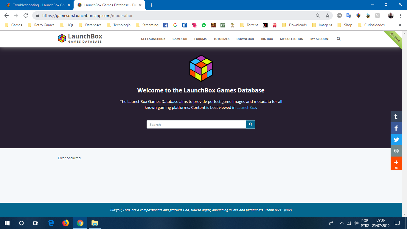Open MY ACCOUNT page
This screenshot has height=229, width=407.
click(320, 39)
